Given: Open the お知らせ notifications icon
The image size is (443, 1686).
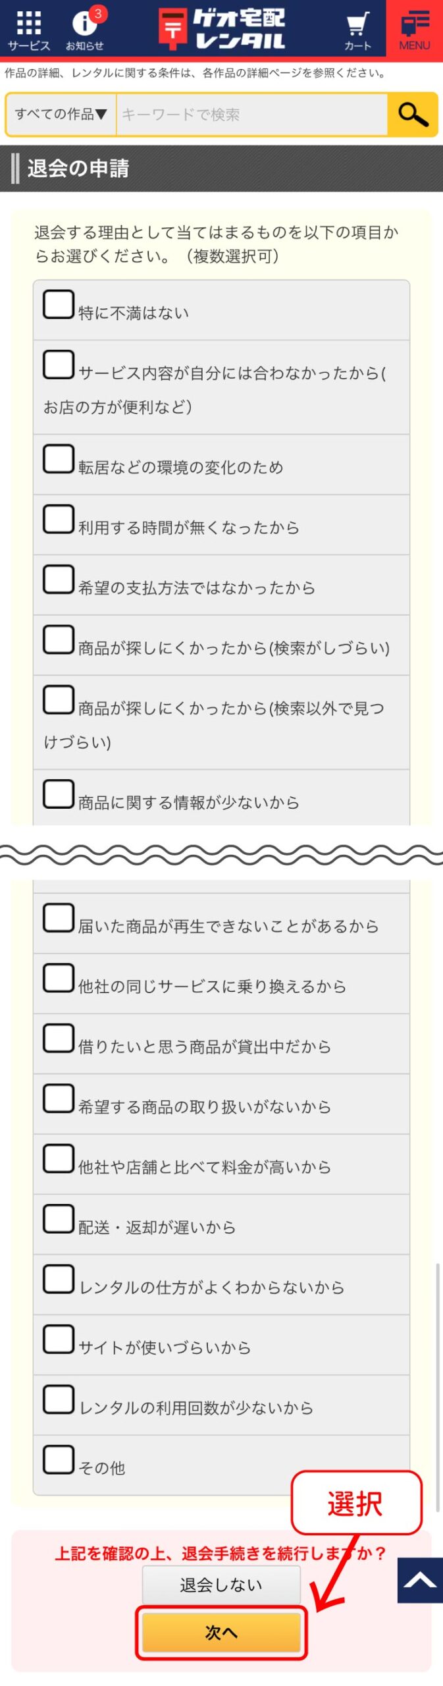Looking at the screenshot, I should (85, 29).
